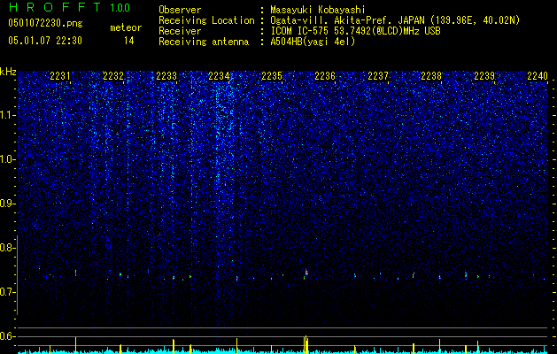557x354 pixels.
Task: Click the HROFFT 1.0.0 title text
Action: pyautogui.click(x=69, y=7)
